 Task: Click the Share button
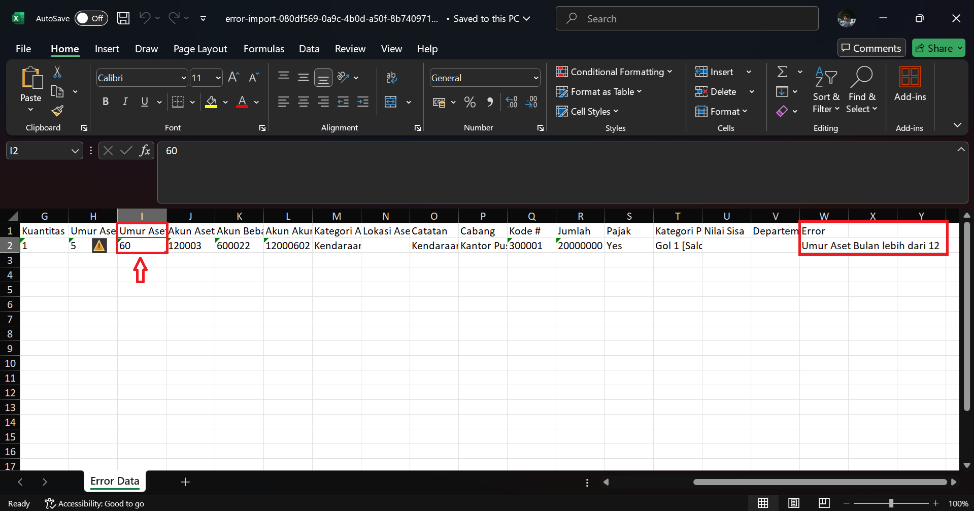[x=934, y=48]
